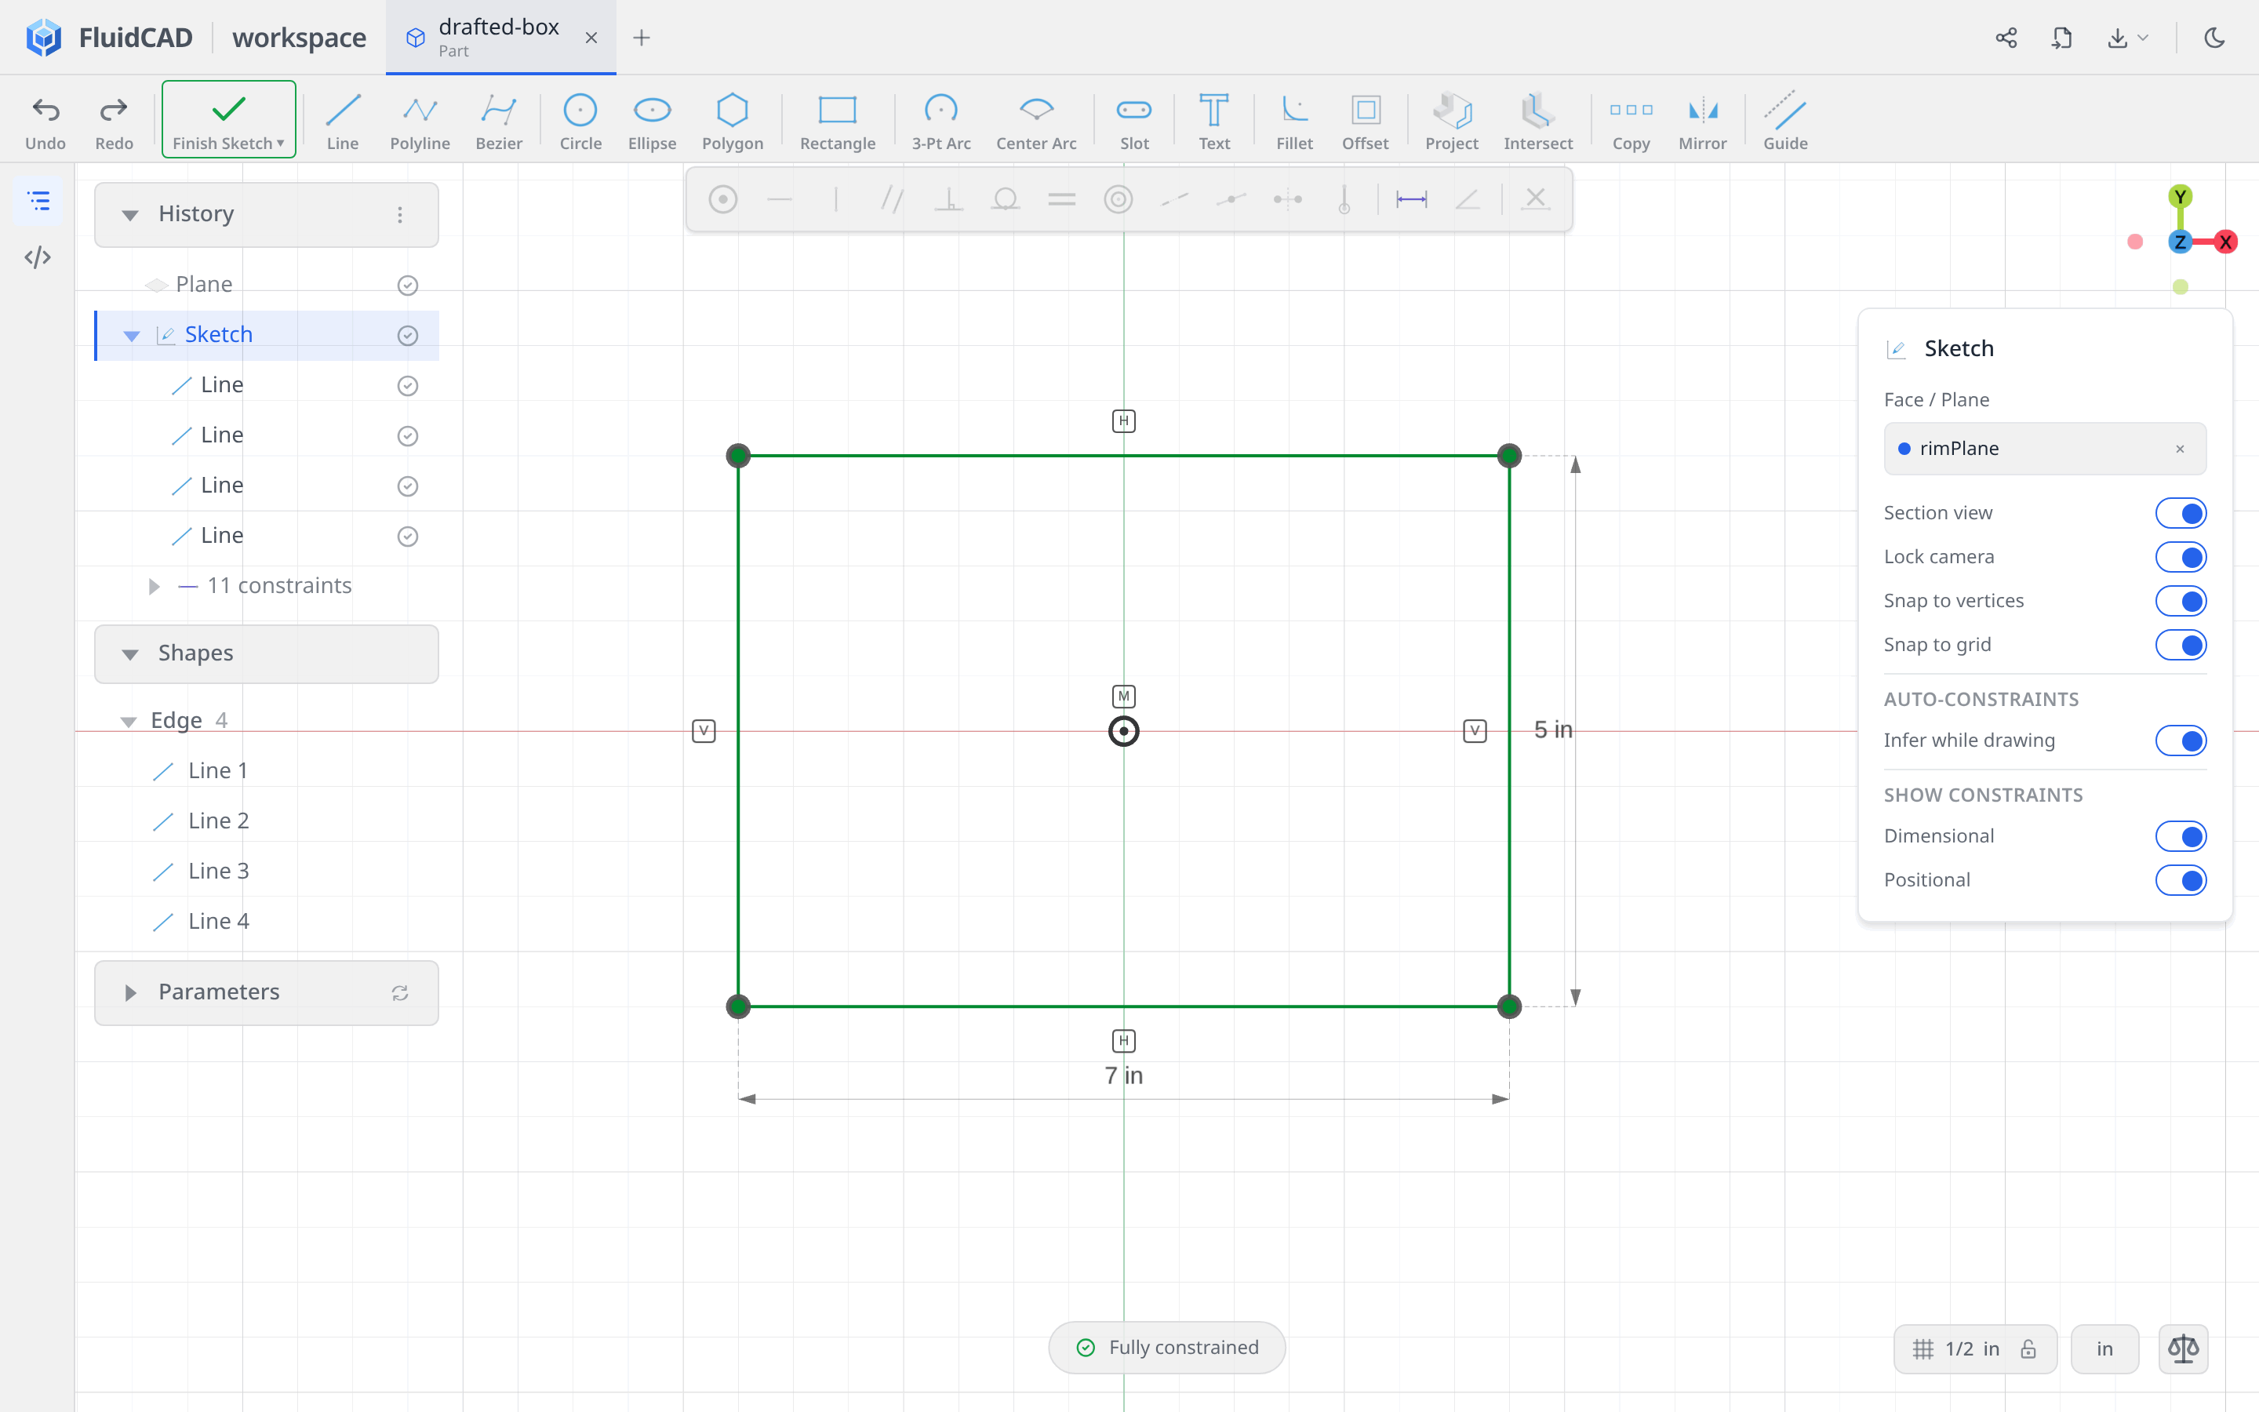Activate the Polygon tool
Viewport: 2259px width, 1412px height.
[x=733, y=121]
